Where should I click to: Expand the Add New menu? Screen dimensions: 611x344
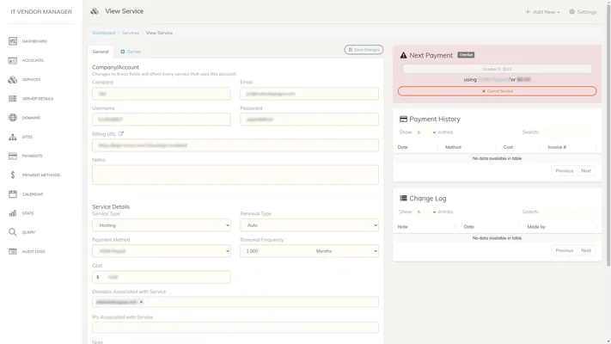[542, 12]
